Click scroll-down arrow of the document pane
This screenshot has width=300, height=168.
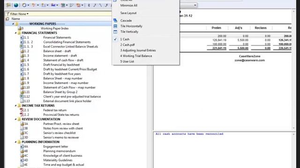[294, 128]
